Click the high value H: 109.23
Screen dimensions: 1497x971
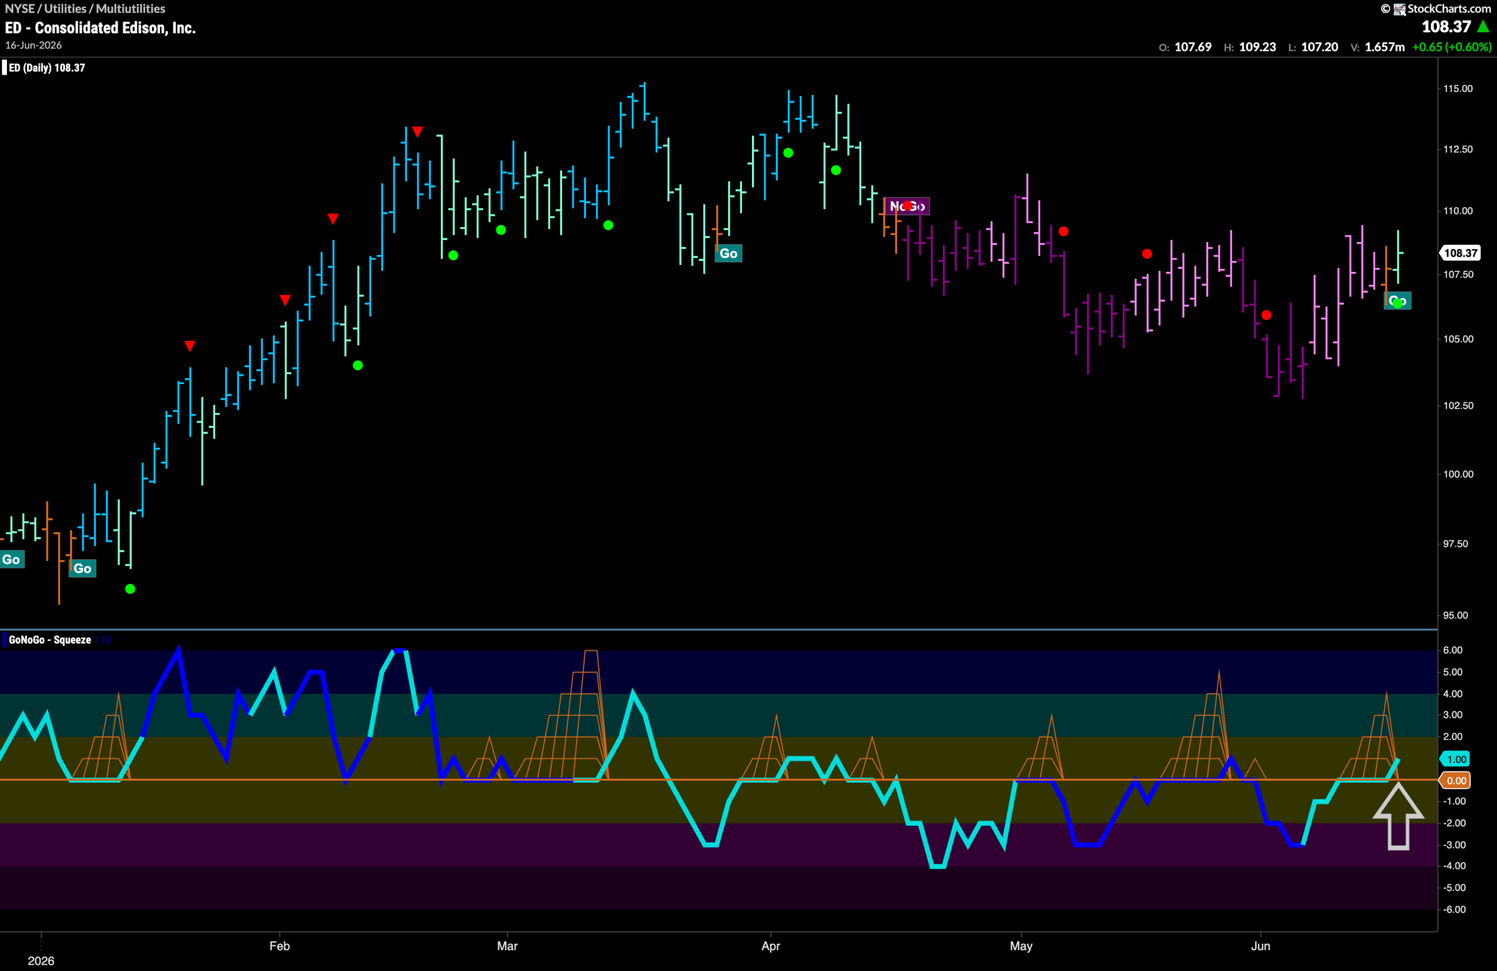(1250, 47)
